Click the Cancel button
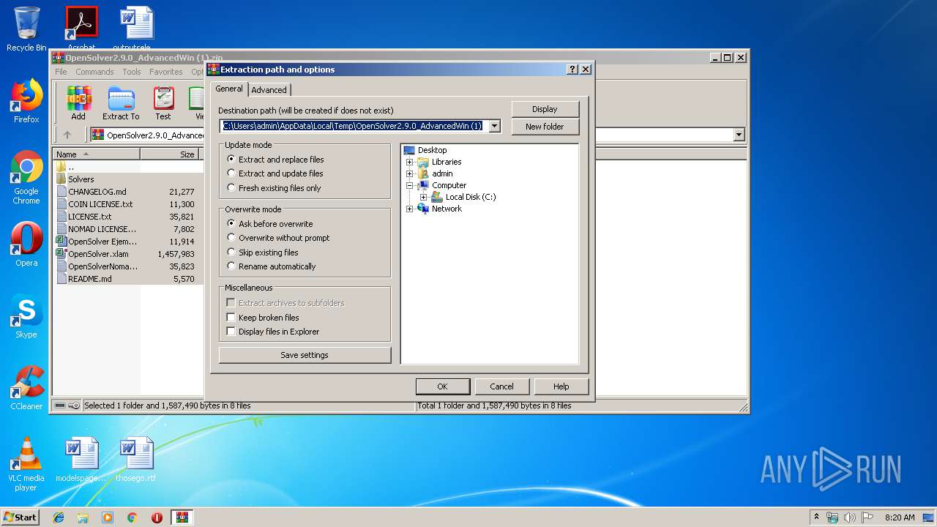Viewport: 937px width, 527px height. pyautogui.click(x=501, y=386)
